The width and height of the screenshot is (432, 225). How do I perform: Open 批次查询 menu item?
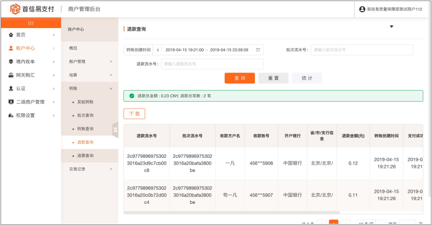85,115
